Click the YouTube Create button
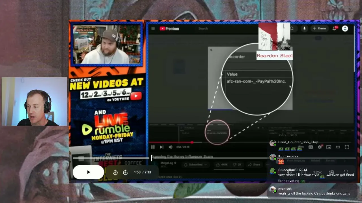 click(x=320, y=28)
